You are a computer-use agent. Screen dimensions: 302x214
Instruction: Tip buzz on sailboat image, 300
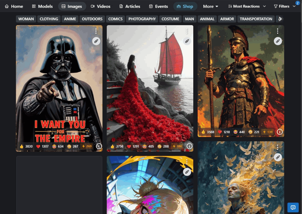(x=177, y=146)
